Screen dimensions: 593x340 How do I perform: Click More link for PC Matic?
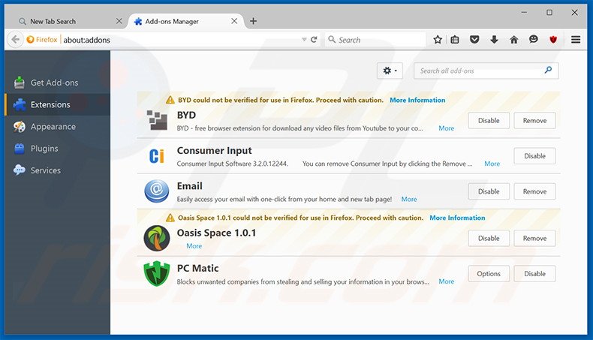pos(447,281)
